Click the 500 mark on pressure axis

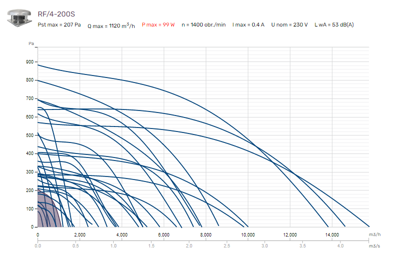[x=29, y=135]
